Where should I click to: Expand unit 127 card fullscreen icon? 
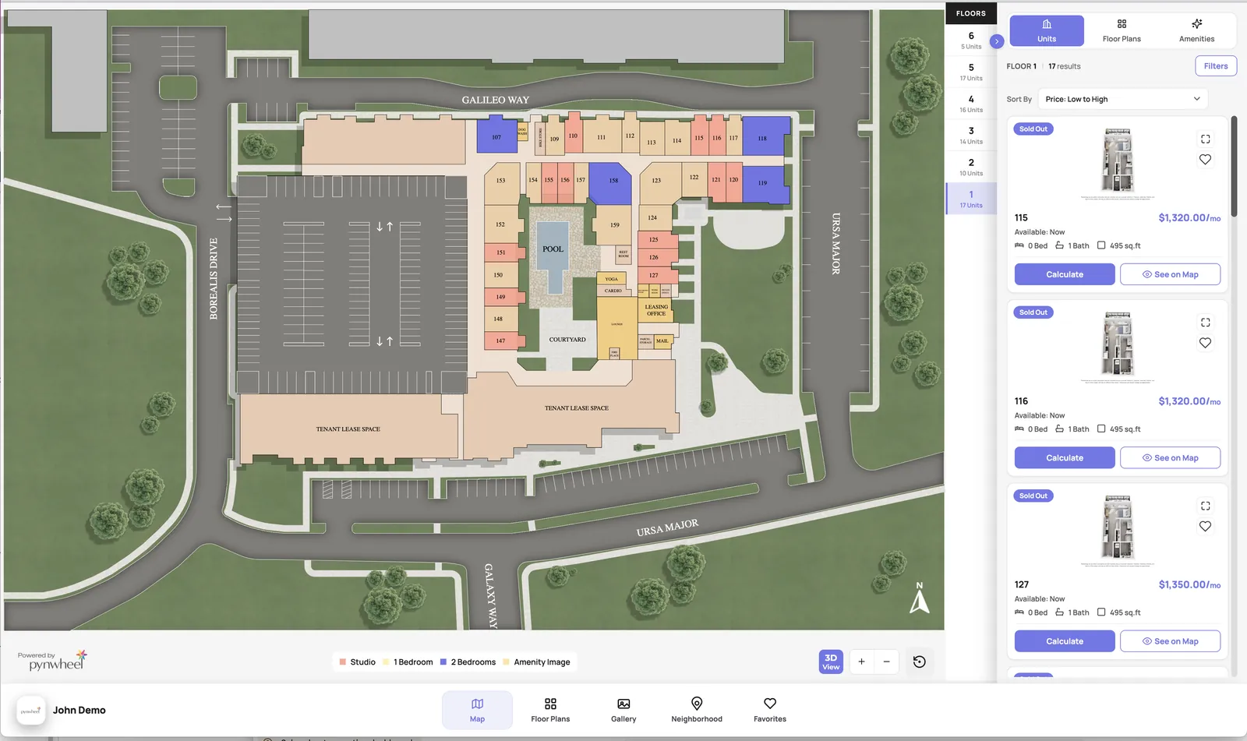[1205, 506]
